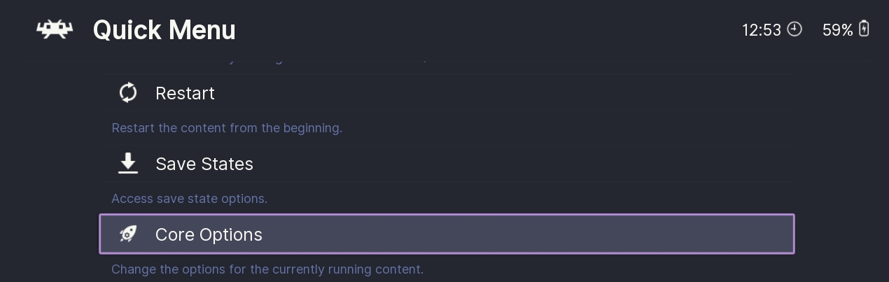Viewport: 889px width, 282px height.
Task: Click the 12:53 time readout
Action: (762, 30)
